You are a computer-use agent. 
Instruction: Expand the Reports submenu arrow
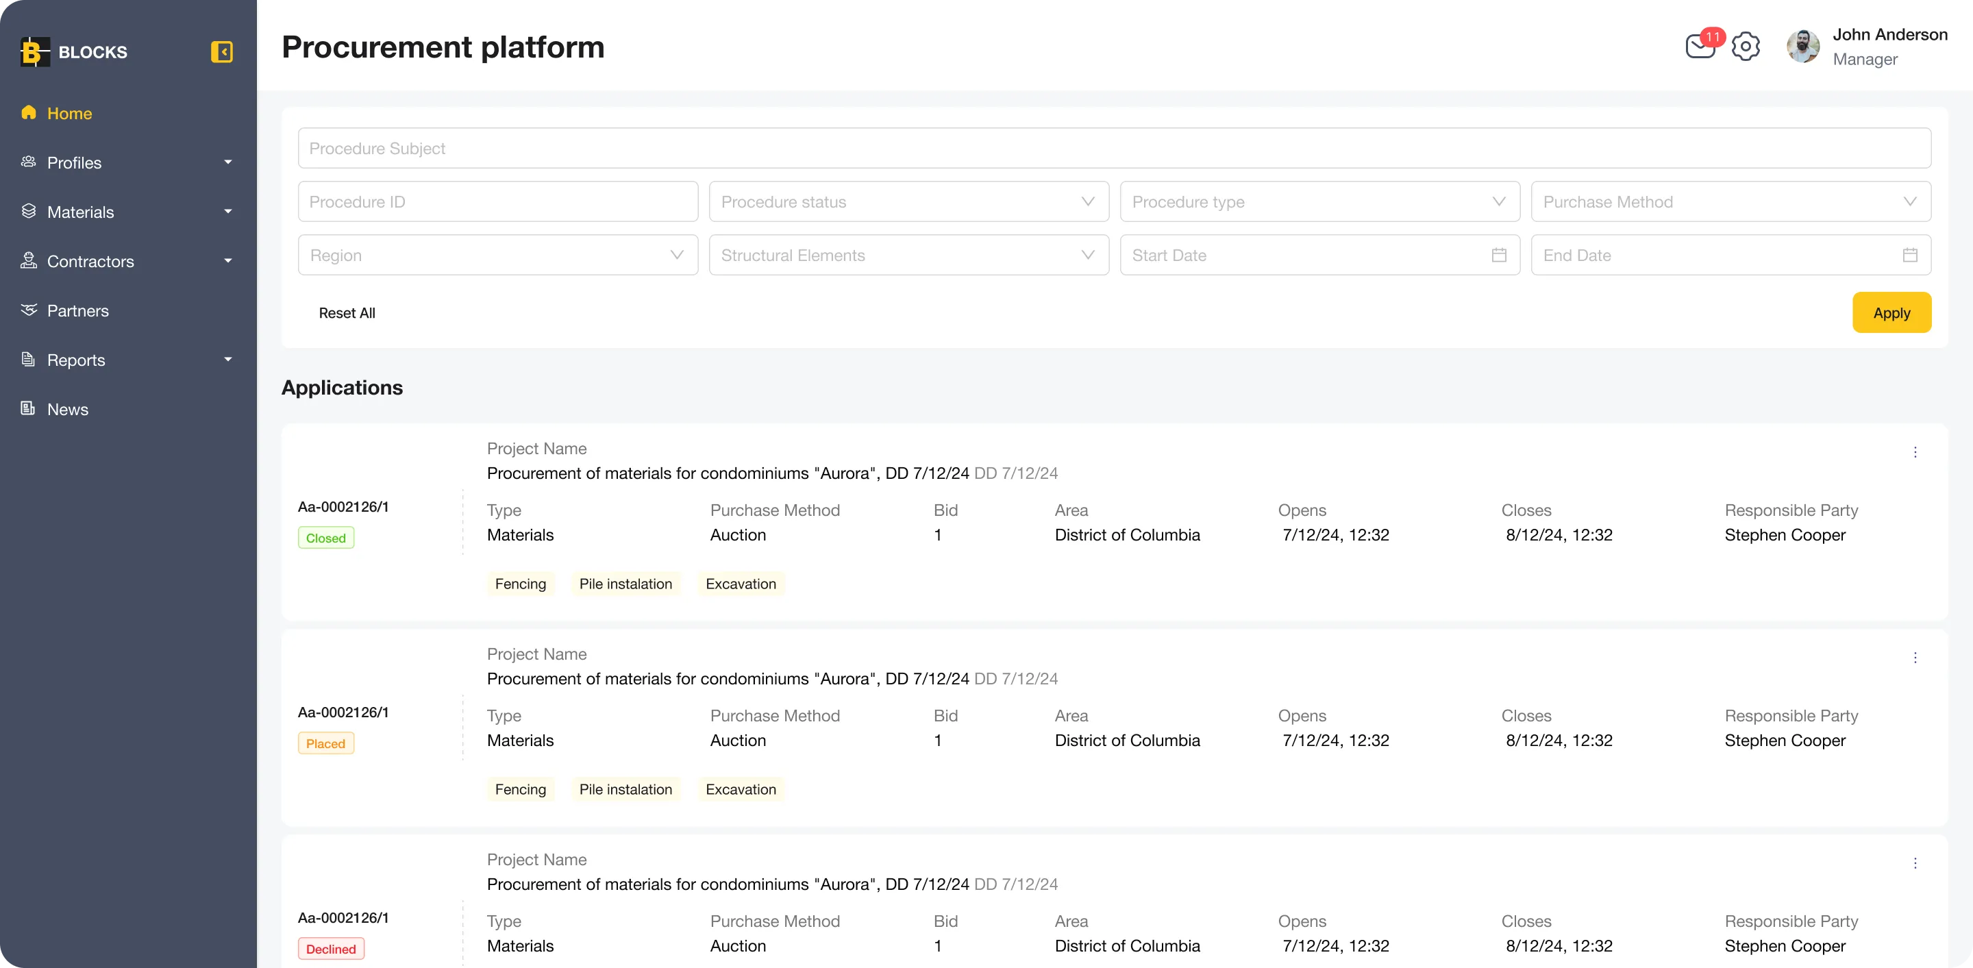pos(227,359)
